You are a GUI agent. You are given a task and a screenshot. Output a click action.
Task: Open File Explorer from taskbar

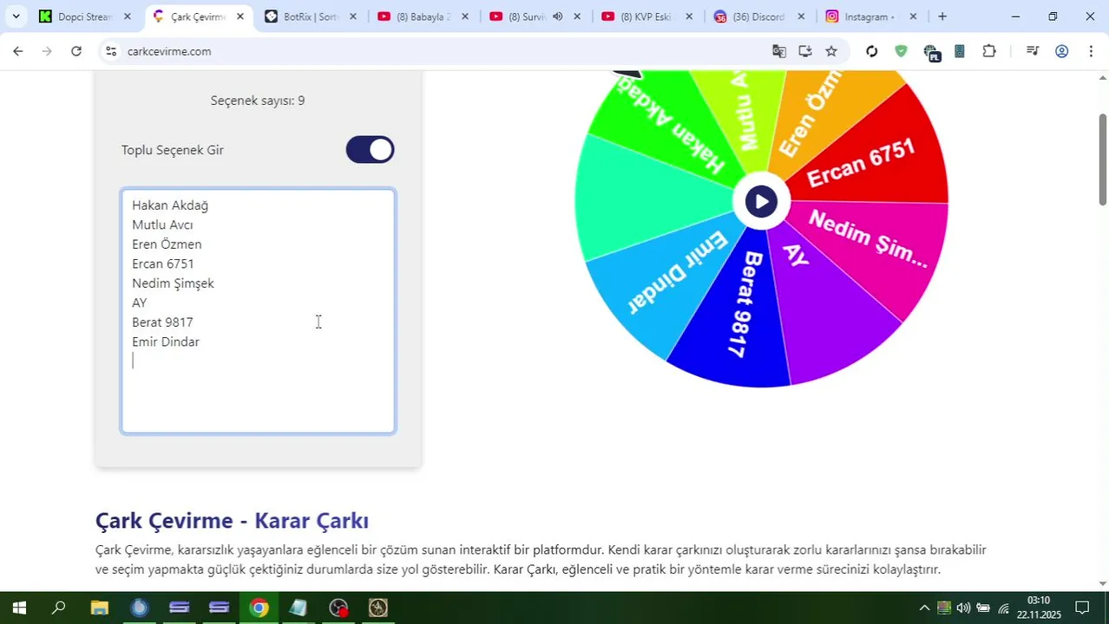[100, 608]
